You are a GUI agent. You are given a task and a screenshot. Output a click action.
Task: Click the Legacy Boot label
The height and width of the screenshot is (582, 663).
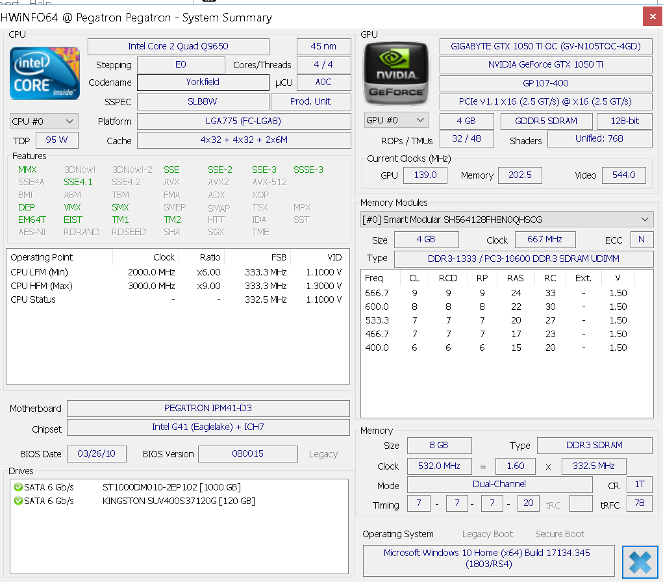pos(488,534)
